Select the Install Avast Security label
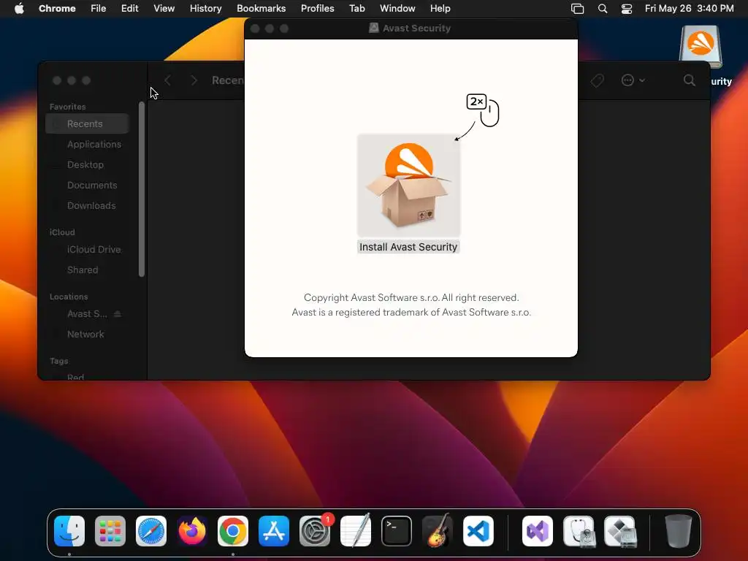 408,247
